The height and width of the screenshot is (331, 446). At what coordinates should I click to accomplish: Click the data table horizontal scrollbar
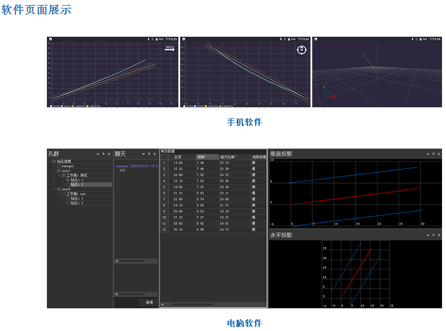[213, 304]
